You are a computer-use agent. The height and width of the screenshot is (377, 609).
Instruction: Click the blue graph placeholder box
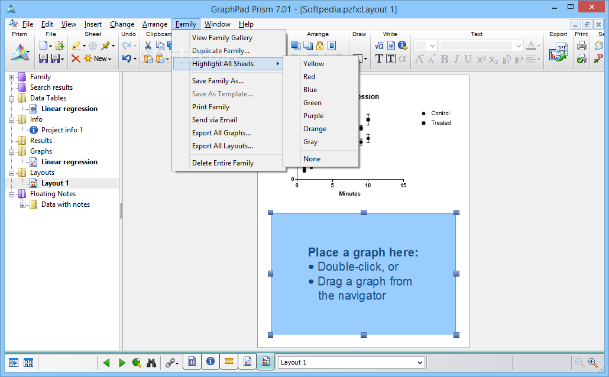pos(363,274)
